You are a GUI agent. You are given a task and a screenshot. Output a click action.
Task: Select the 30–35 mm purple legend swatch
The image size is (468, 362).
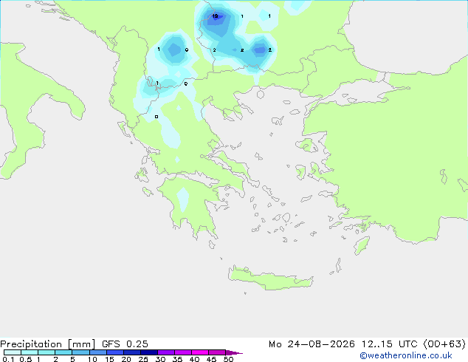pyautogui.click(x=166, y=352)
